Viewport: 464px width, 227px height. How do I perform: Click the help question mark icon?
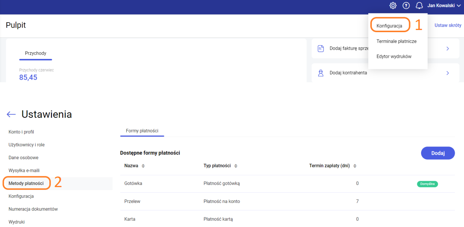tap(406, 6)
